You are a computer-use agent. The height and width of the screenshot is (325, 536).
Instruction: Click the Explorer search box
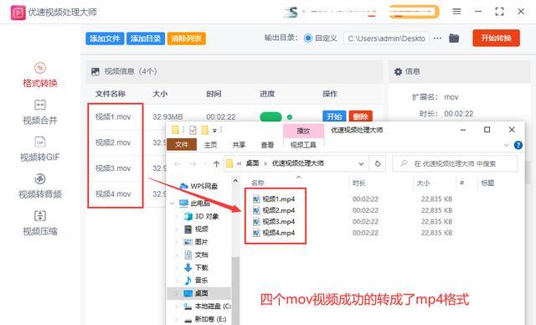[455, 163]
